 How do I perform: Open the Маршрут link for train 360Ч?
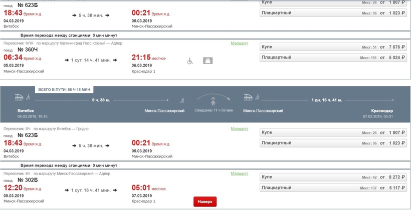tap(239, 43)
